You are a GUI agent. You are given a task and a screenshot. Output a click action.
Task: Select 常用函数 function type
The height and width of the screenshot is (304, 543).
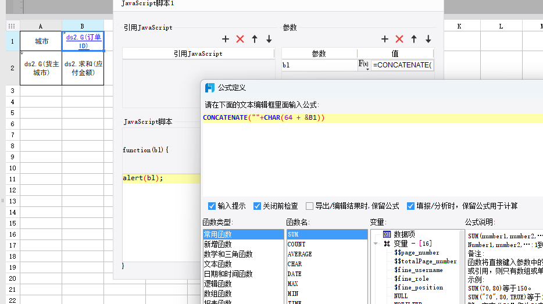pos(243,234)
